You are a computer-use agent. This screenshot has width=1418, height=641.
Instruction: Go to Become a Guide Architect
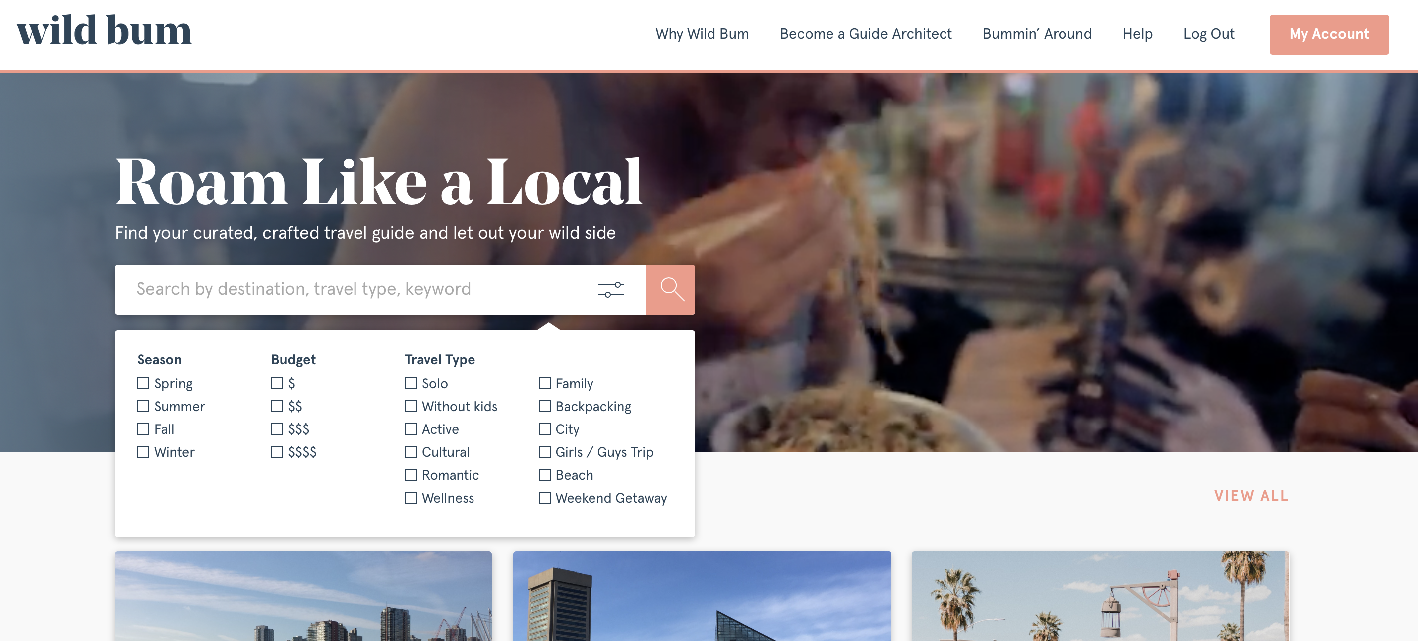[865, 34]
